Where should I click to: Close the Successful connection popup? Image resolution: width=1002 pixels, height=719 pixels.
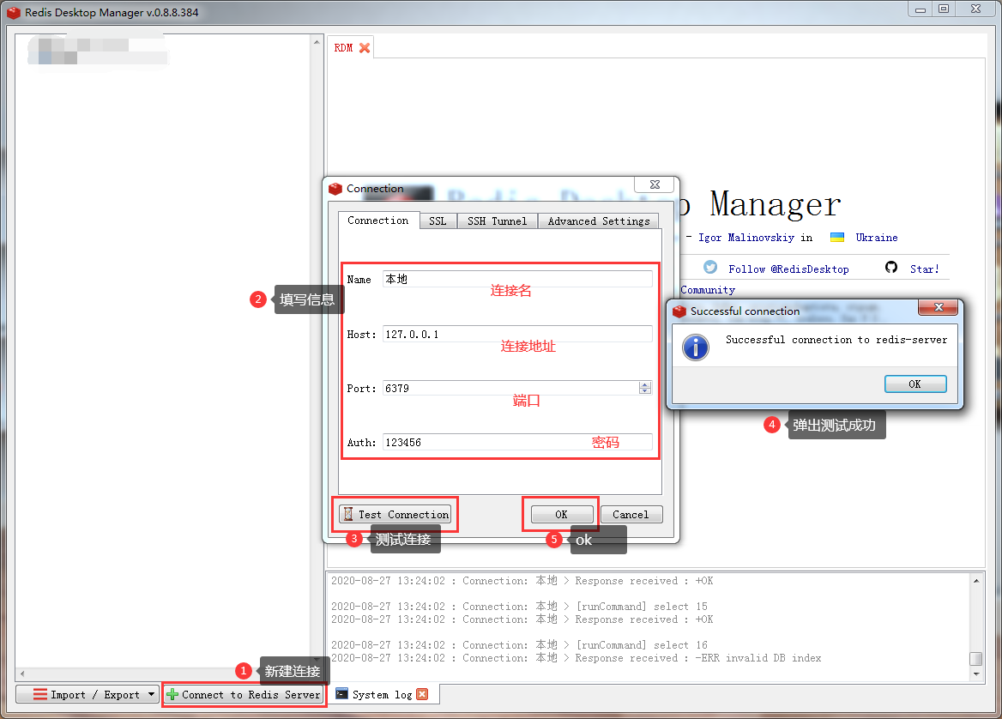pos(939,307)
